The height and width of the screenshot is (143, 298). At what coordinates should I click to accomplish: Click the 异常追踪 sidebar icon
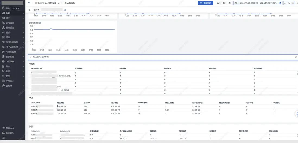[x=3, y=23]
